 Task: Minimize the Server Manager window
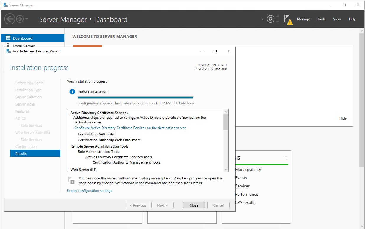[x=331, y=5]
